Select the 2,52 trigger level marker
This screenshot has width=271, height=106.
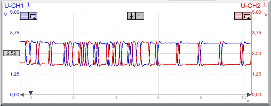(x=11, y=53)
